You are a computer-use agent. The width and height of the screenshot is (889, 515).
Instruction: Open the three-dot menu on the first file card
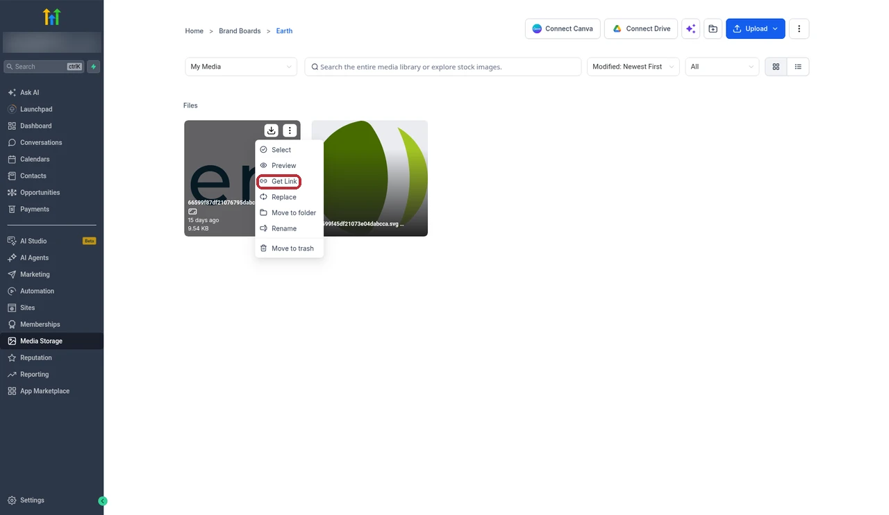pyautogui.click(x=290, y=130)
